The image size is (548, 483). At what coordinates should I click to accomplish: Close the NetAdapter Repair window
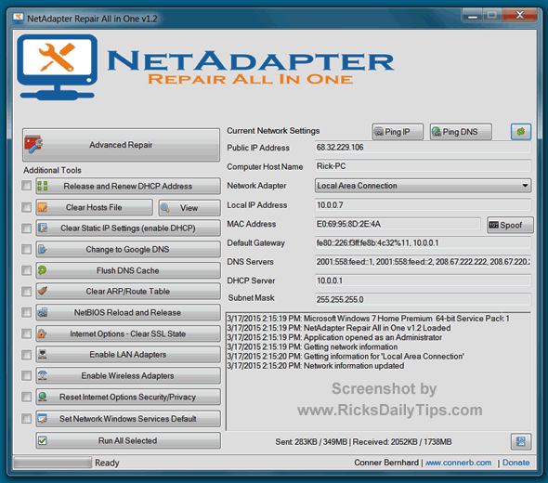[520, 15]
